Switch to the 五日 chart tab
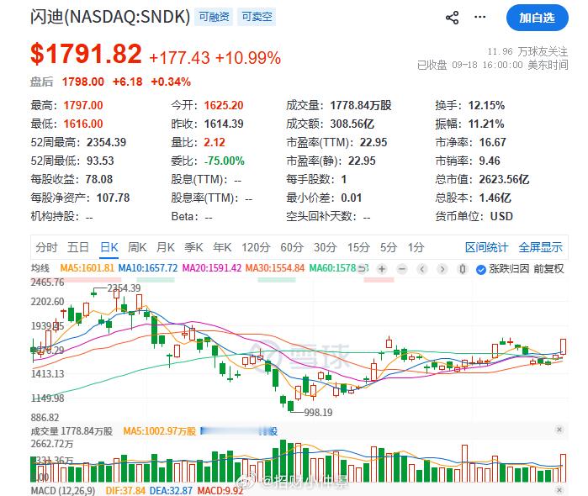The width and height of the screenshot is (588, 496). (78, 247)
